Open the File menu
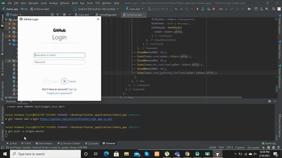Viewport: 282px width, 158px height. [9, 3]
